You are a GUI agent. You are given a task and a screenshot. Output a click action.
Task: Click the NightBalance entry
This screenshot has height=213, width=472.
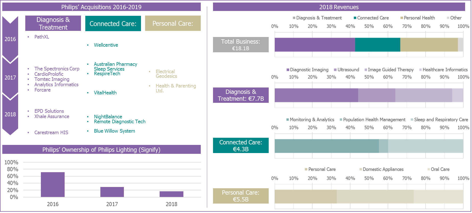pyautogui.click(x=108, y=117)
